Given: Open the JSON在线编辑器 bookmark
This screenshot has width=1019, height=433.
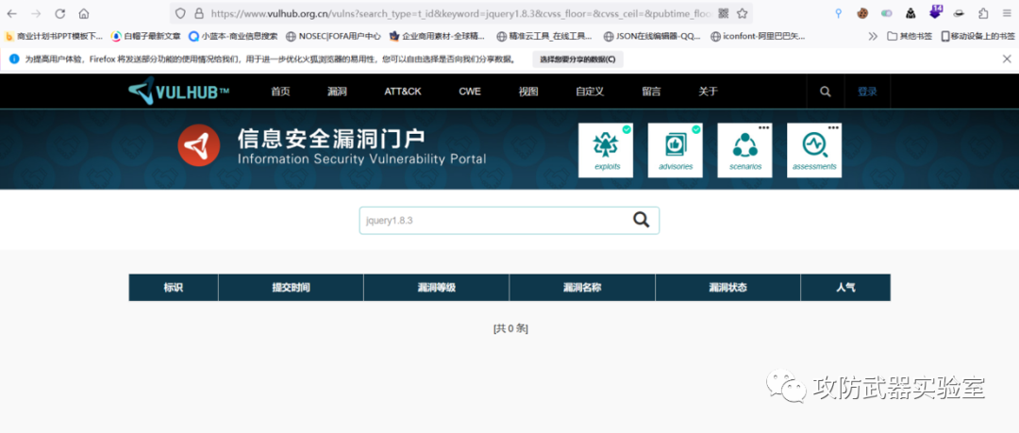Looking at the screenshot, I should click(652, 37).
